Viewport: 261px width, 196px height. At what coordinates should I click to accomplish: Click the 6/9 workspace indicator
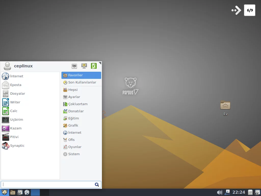tap(250, 10)
